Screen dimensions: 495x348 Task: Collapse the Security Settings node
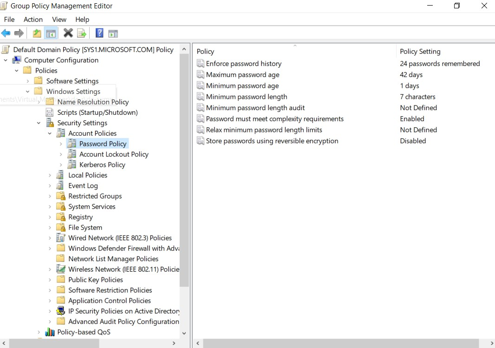coord(39,123)
